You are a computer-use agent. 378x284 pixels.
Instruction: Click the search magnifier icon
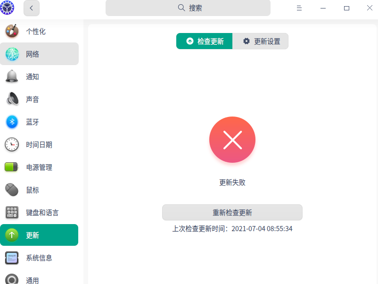coord(181,8)
